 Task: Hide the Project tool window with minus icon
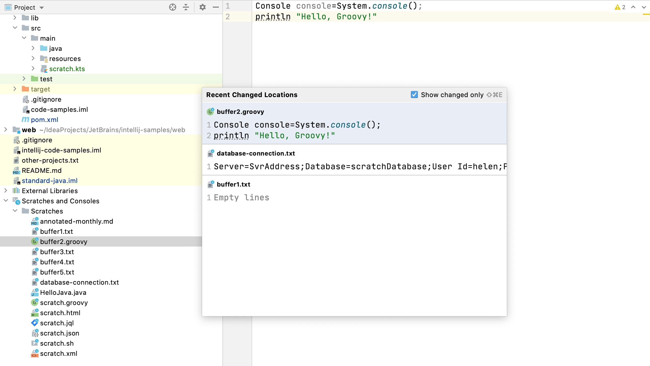(216, 7)
